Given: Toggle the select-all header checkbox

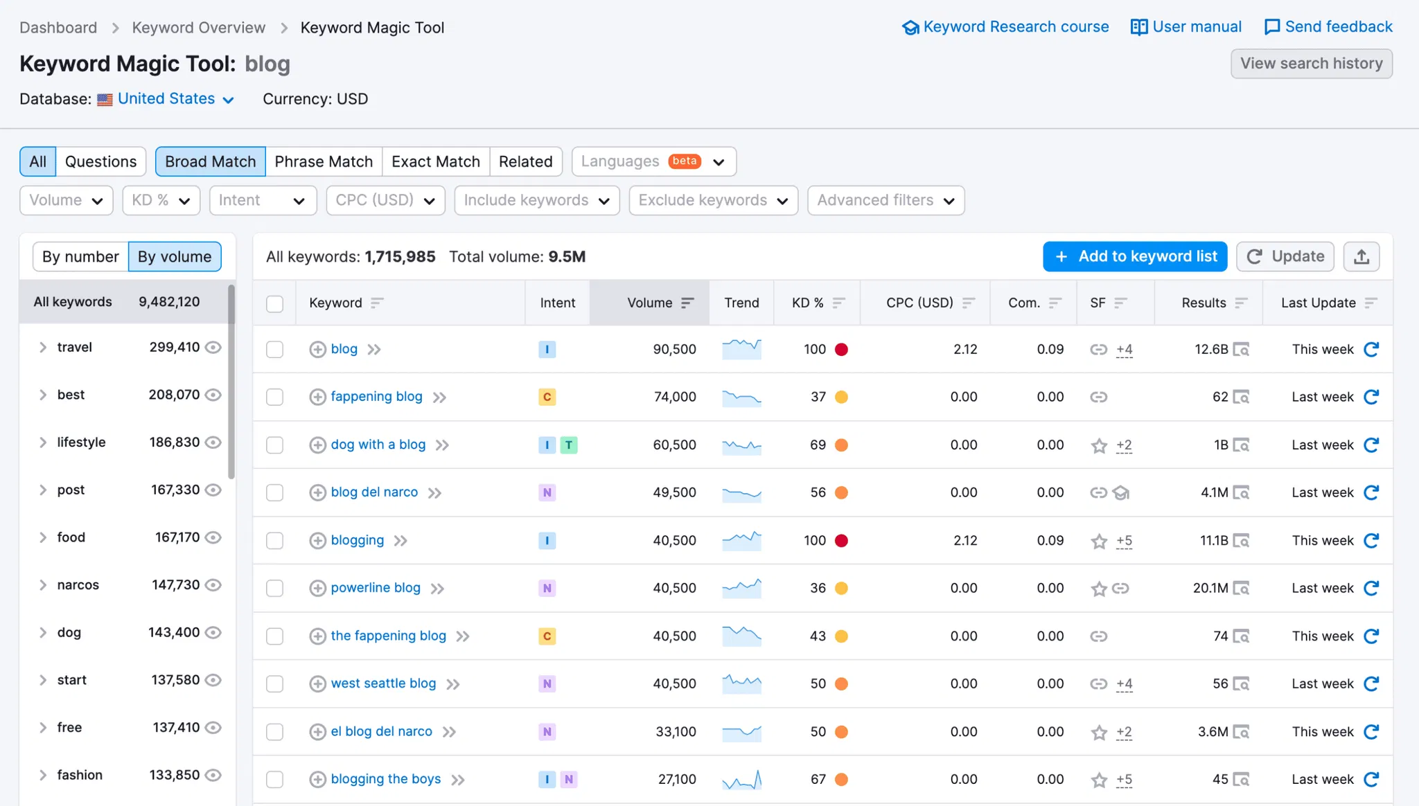Looking at the screenshot, I should (275, 303).
